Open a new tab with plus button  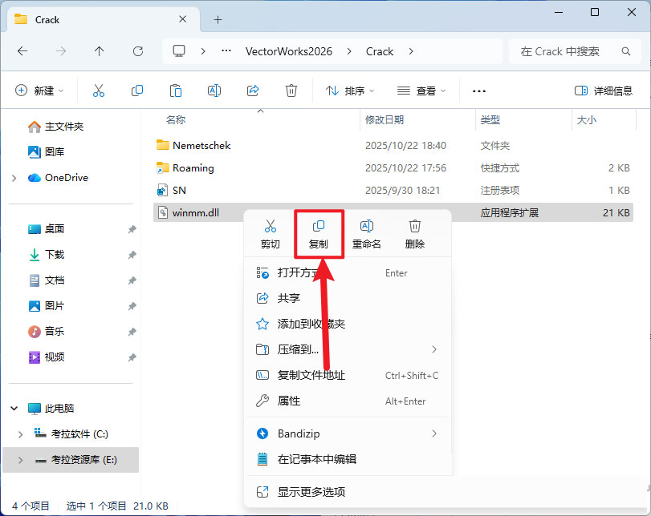(218, 19)
